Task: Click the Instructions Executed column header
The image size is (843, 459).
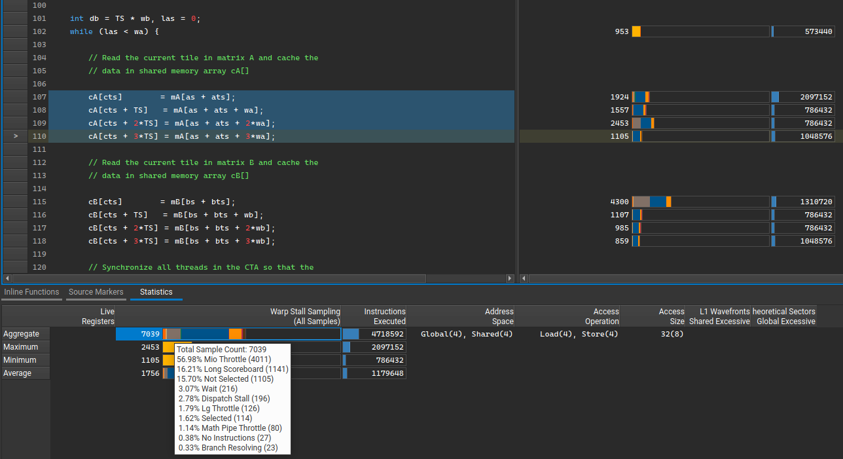Action: click(383, 316)
